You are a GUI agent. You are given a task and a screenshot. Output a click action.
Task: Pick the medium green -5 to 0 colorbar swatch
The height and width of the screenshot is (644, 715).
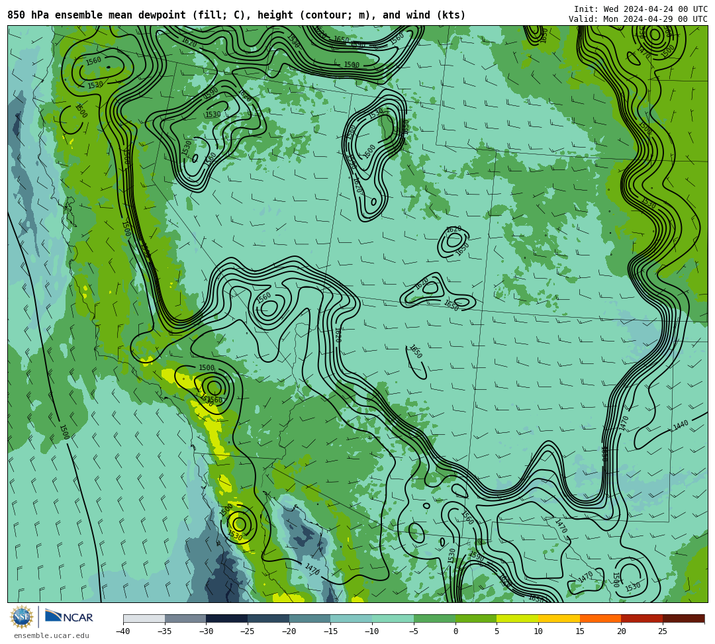[x=434, y=618]
